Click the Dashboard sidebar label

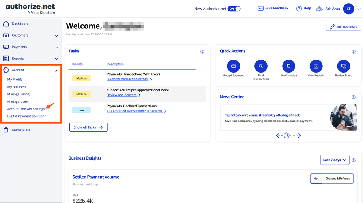(21, 24)
